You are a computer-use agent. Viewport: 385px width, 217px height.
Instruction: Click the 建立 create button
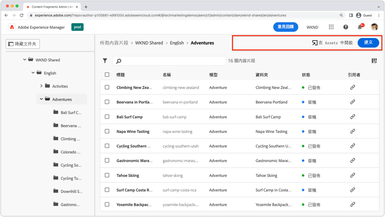pyautogui.click(x=368, y=43)
